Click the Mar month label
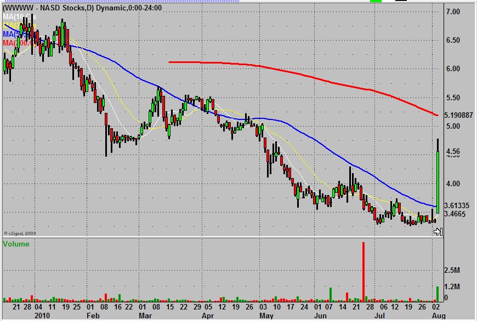This screenshot has width=477, height=321. click(145, 316)
